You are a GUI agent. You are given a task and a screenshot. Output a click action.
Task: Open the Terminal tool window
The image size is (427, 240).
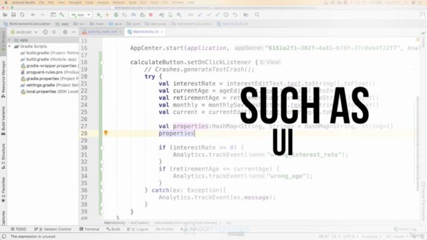(89, 229)
